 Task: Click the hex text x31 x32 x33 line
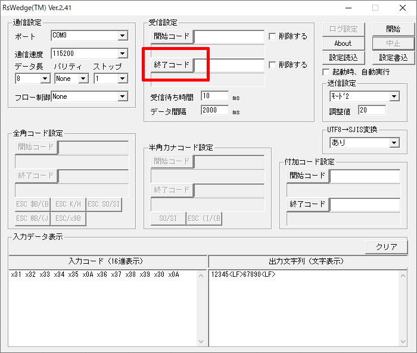[x=95, y=274]
